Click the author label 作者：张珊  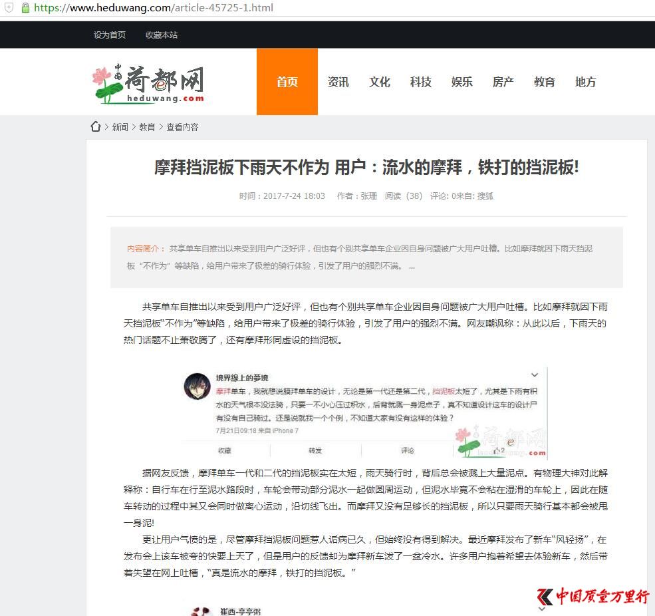(x=357, y=196)
